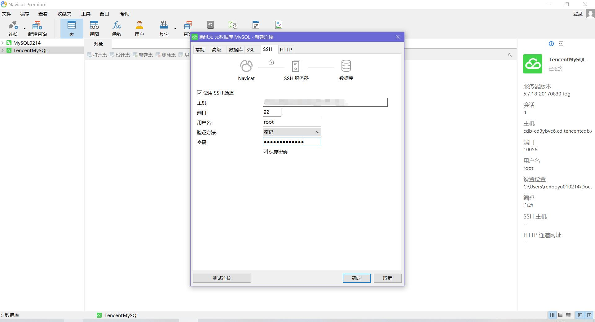595x322 pixels.
Task: Select MySQL0214 in the connection tree
Action: pyautogui.click(x=27, y=43)
